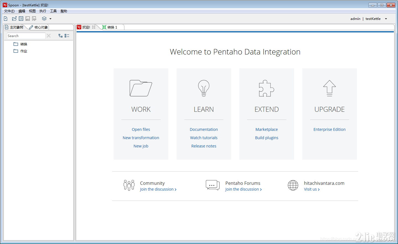Viewport: 398px width, 244px height.
Task: Switch to the 主对象树 tab
Action: [14, 27]
